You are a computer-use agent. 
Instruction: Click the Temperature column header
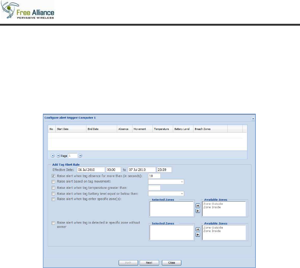(163, 129)
